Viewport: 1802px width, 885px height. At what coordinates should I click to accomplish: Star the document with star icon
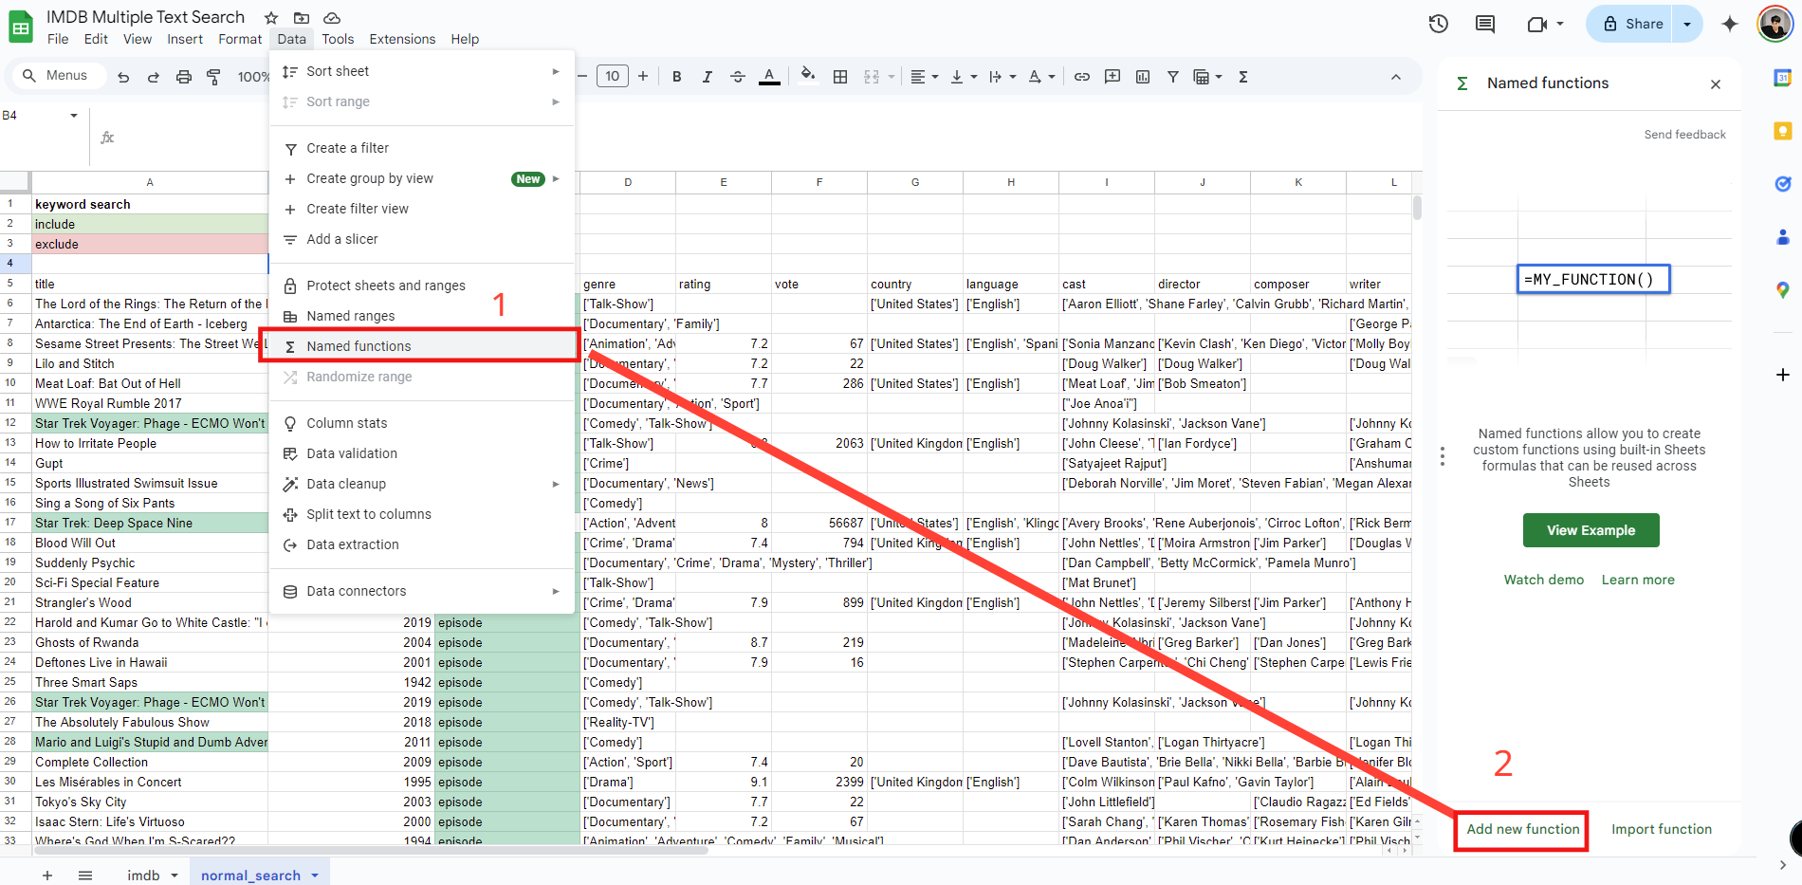271,17
